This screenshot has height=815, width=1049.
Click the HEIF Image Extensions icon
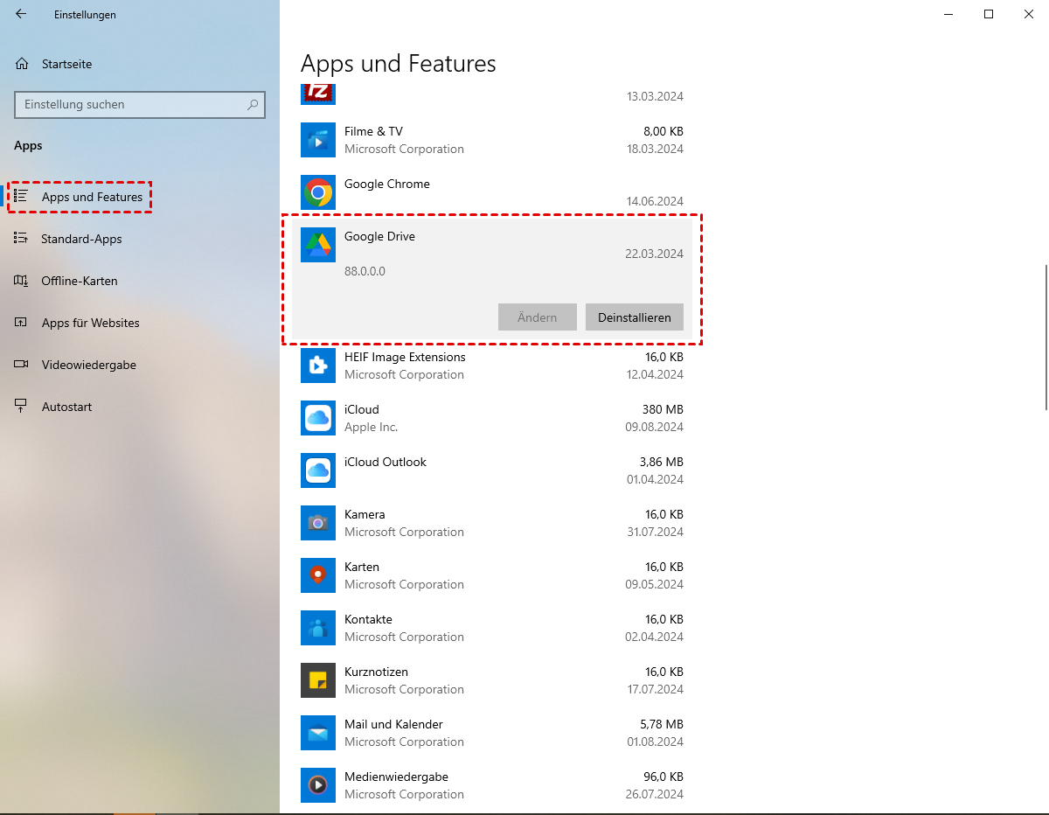click(318, 366)
